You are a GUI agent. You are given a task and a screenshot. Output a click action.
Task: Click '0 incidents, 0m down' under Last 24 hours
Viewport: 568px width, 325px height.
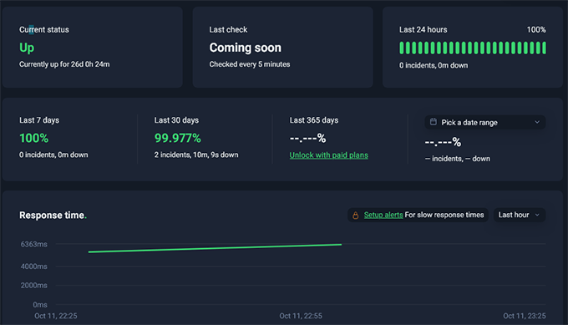tap(434, 65)
